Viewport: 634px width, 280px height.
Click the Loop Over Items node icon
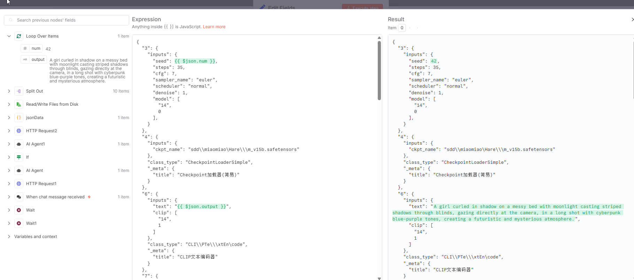tap(19, 36)
